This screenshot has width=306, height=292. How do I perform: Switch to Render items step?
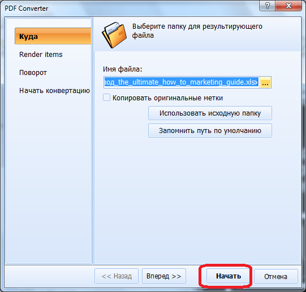41,55
